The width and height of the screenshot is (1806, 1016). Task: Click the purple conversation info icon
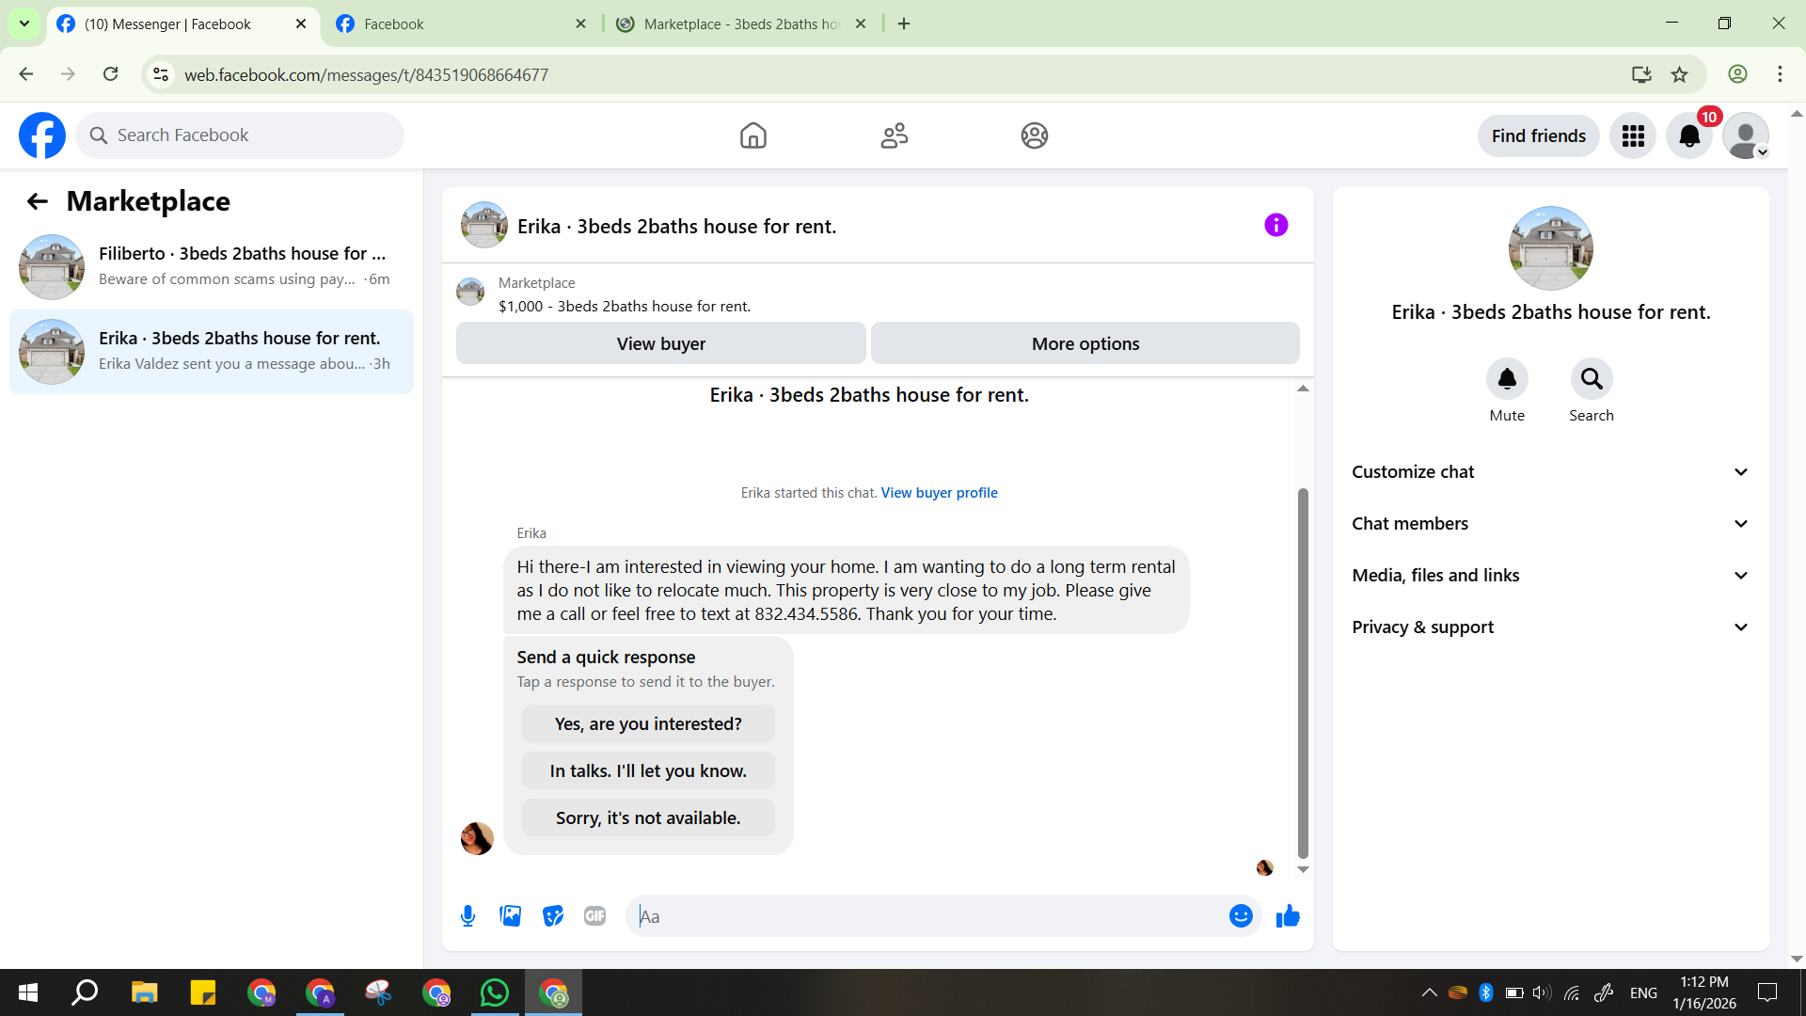pos(1275,225)
